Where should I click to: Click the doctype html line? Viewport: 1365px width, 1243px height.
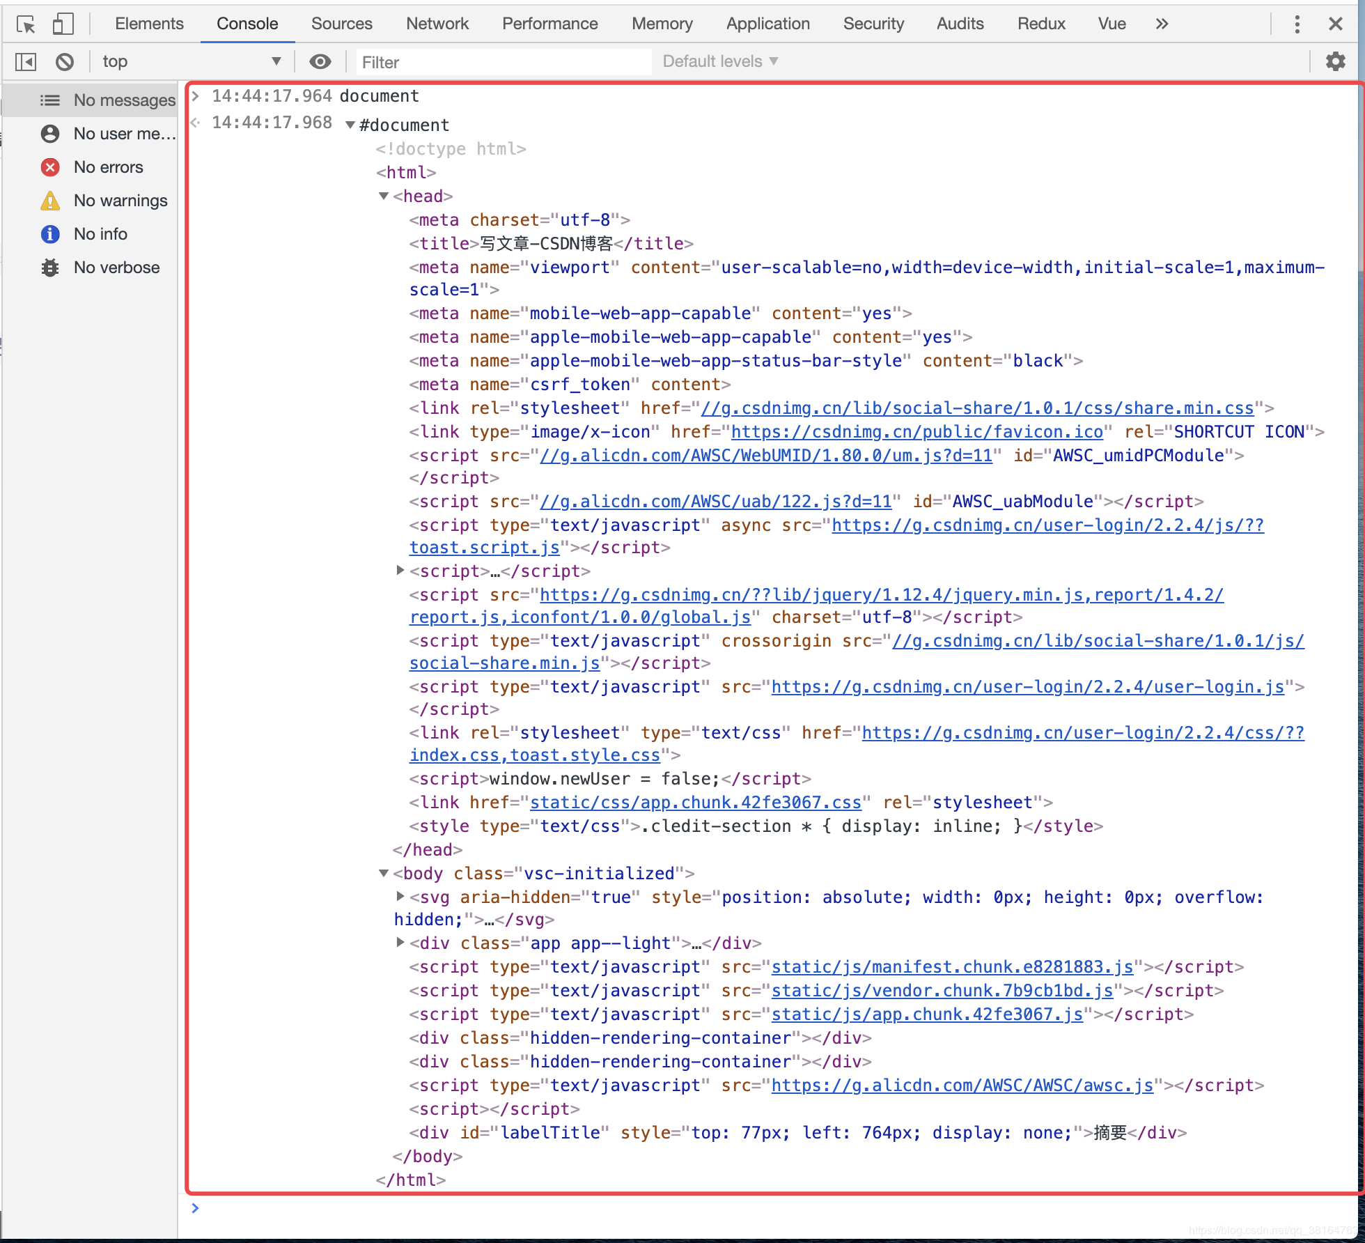[x=451, y=149]
